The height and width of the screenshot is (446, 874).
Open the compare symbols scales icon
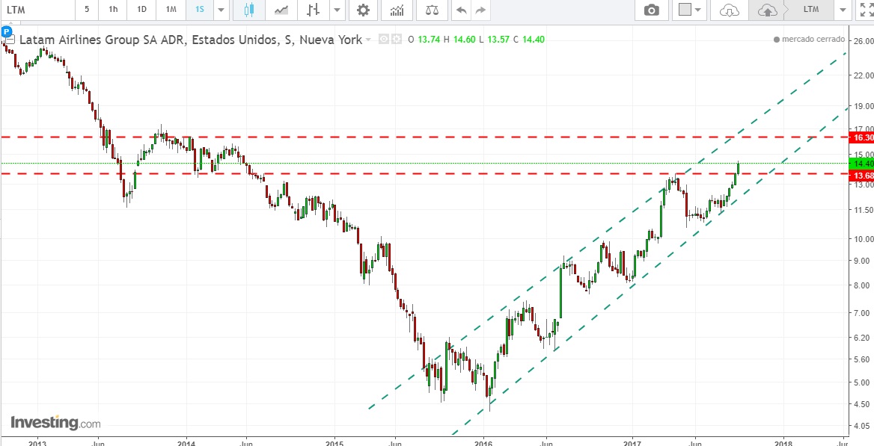(x=432, y=10)
